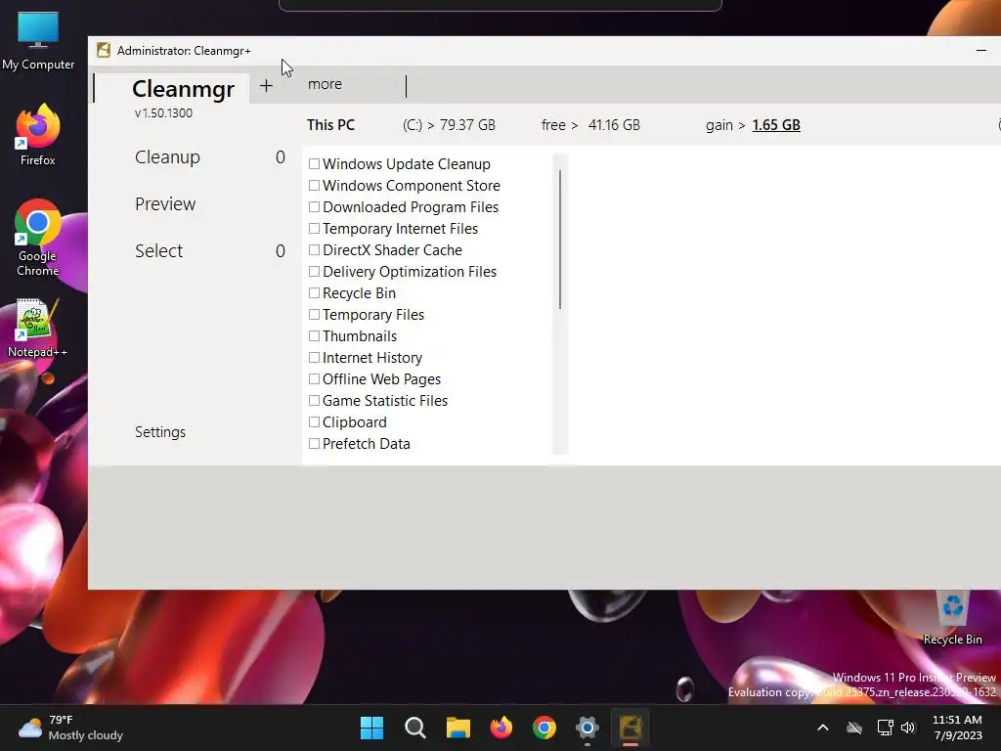Check Windows Update Cleanup

click(x=314, y=164)
